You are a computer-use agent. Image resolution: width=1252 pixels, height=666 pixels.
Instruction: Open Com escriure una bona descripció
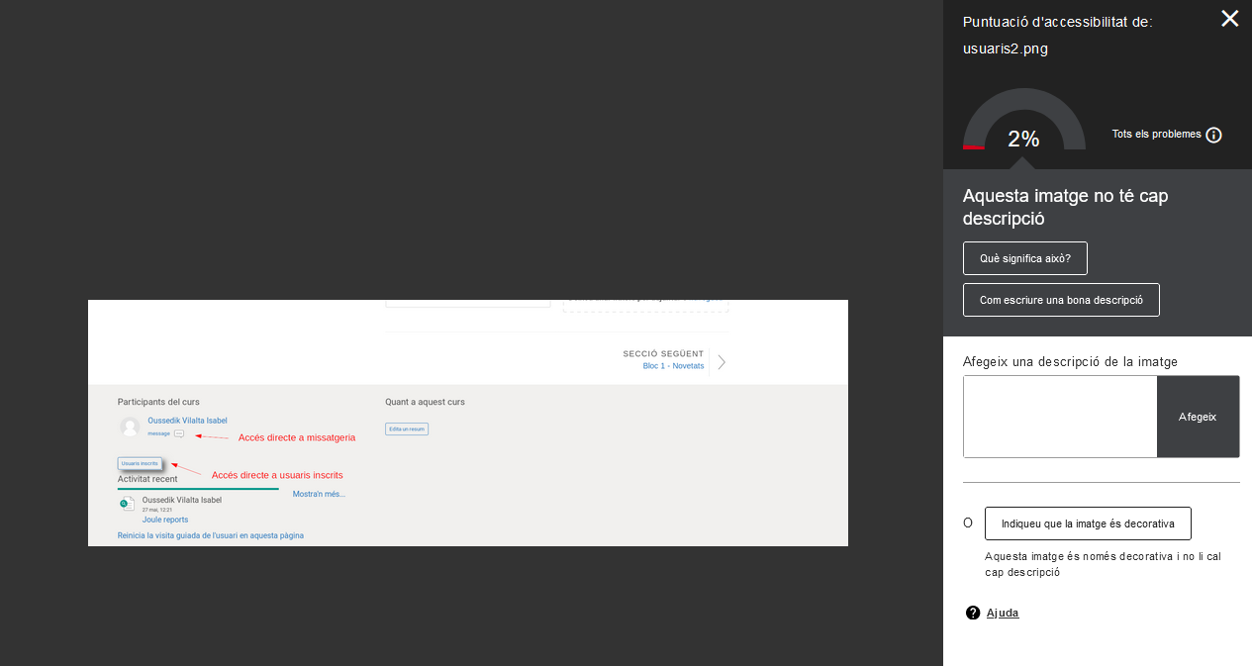tap(1061, 300)
